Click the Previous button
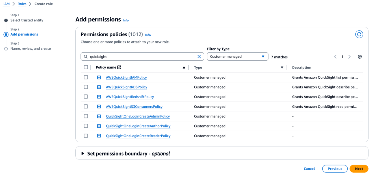The width and height of the screenshot is (373, 179). point(335,169)
